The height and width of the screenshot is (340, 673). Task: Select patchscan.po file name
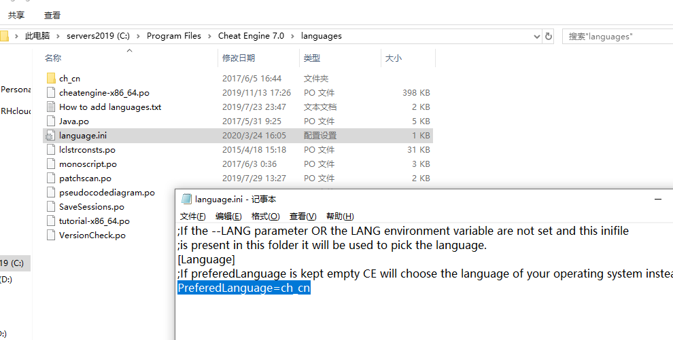86,178
